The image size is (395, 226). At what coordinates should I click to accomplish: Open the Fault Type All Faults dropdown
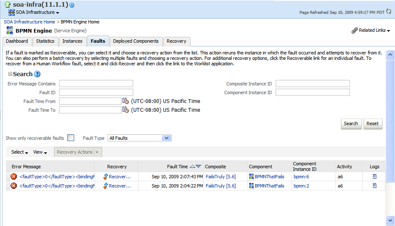pyautogui.click(x=139, y=138)
